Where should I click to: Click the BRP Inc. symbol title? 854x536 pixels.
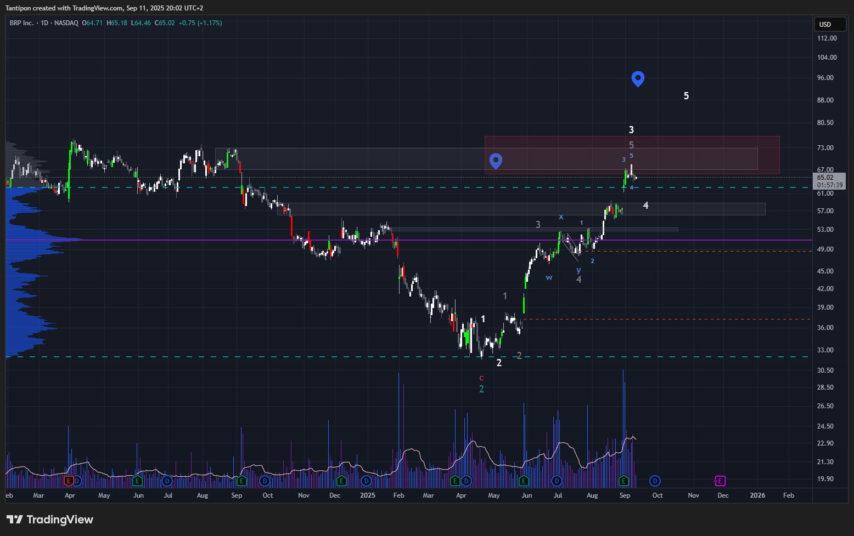pyautogui.click(x=21, y=23)
